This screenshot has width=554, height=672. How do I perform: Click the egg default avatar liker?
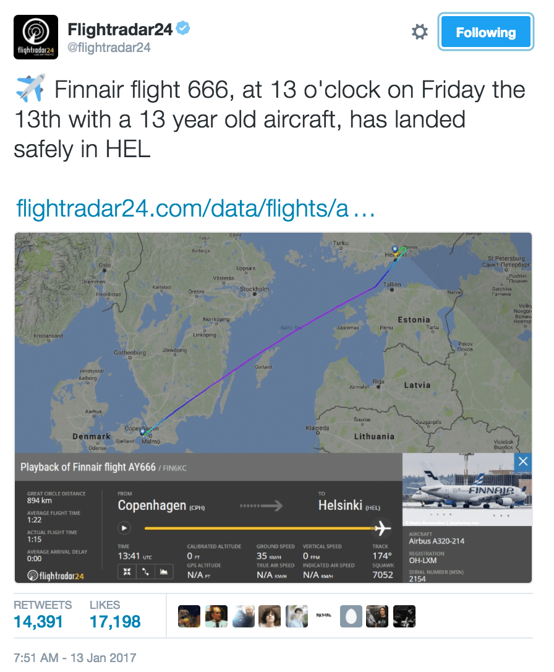(351, 616)
